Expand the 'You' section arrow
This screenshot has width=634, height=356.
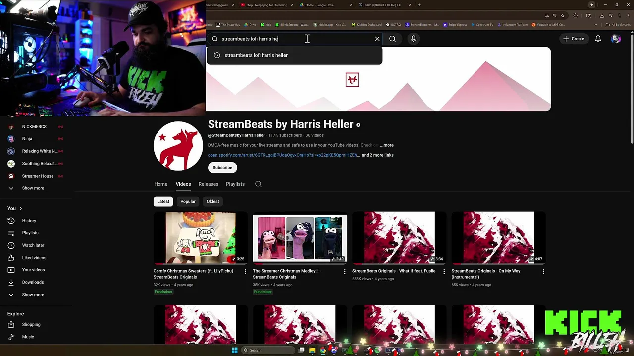(21, 208)
